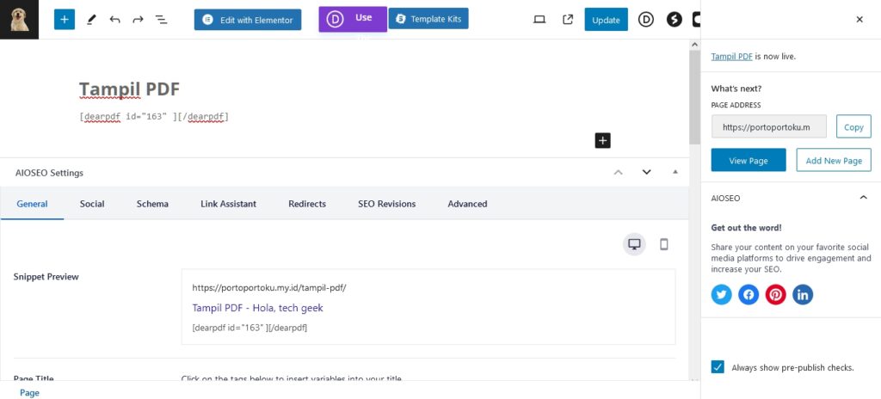Viewport: 881px width, 399px height.
Task: Click the dearpdf shortcode text block
Action: tap(154, 117)
